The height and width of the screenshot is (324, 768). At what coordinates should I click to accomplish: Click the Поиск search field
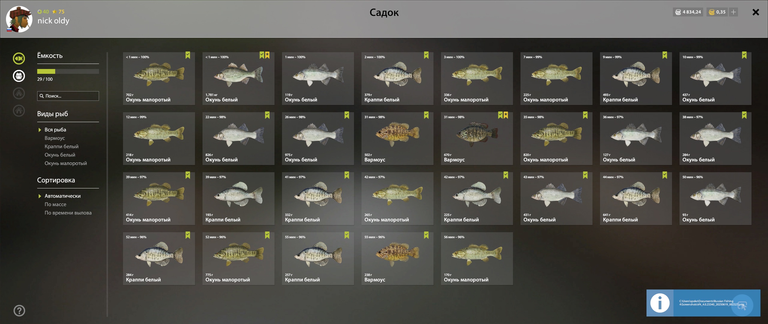pos(68,96)
